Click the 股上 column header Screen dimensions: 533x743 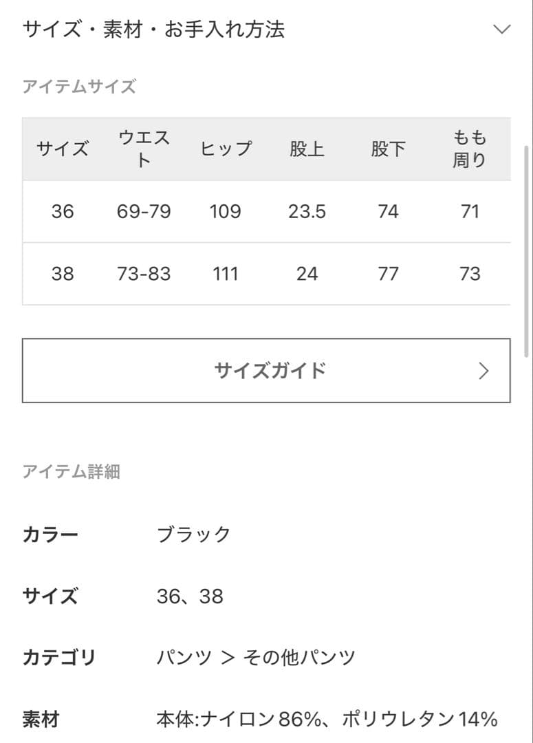pos(308,149)
